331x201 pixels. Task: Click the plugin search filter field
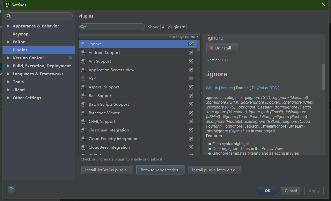(x=112, y=27)
